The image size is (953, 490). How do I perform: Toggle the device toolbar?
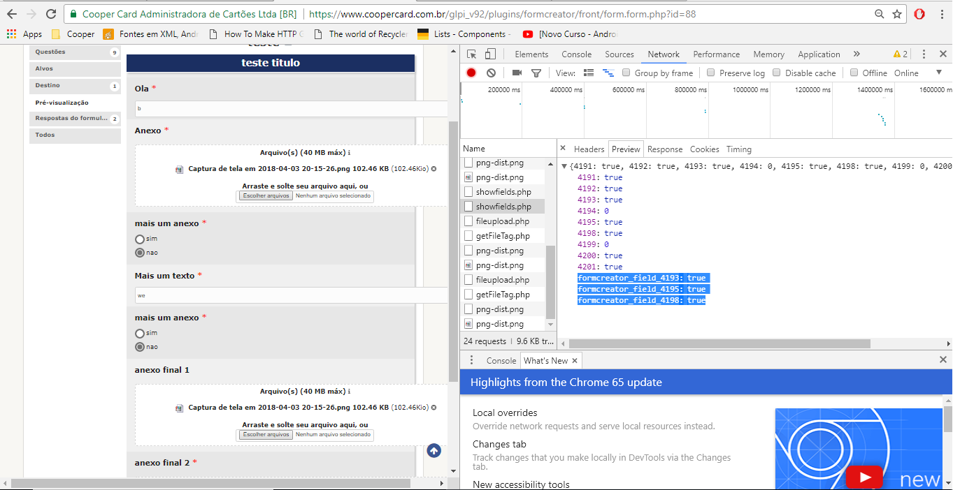[x=490, y=54]
